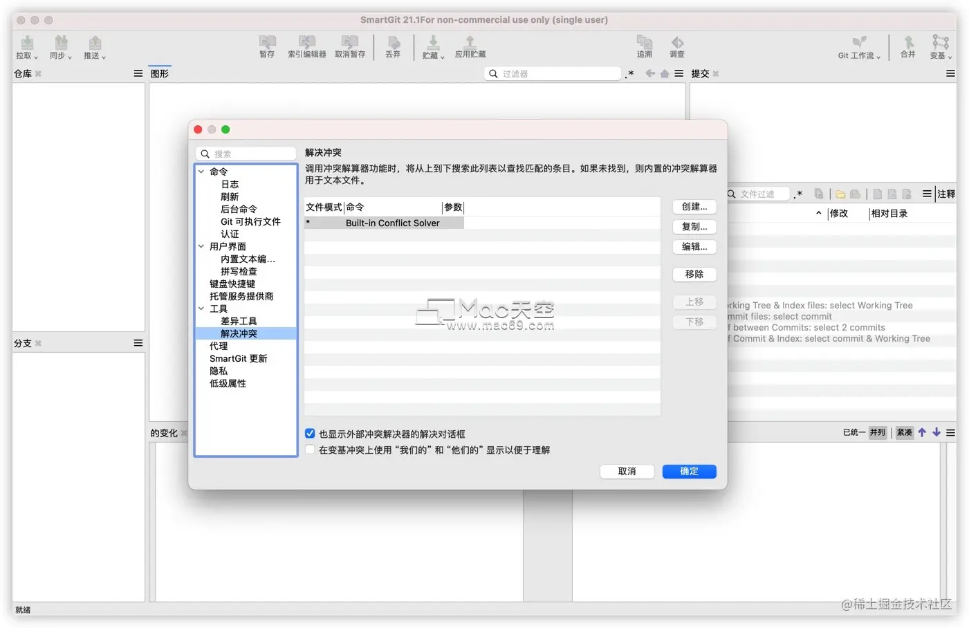Switch to the 图形 tab
This screenshot has width=969, height=628.
click(x=160, y=73)
